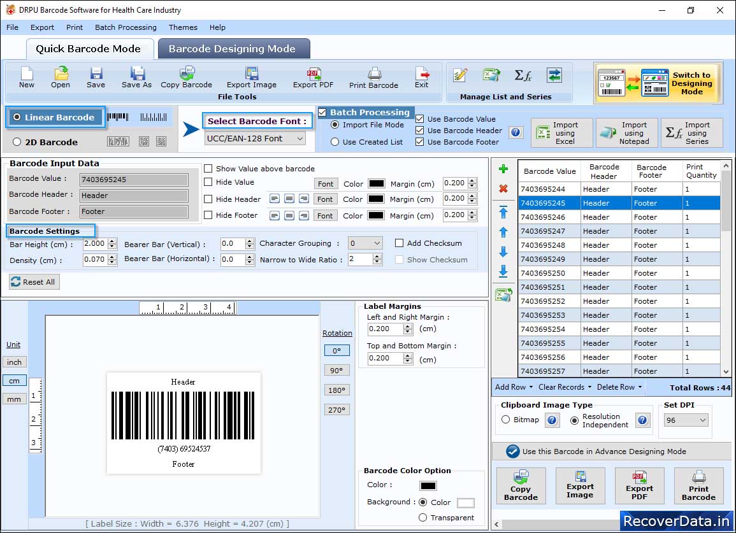Open the edit list pencil icon
The image size is (736, 533).
[460, 75]
